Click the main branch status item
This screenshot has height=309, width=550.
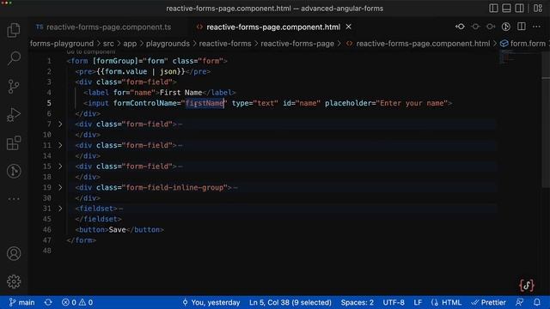click(x=21, y=302)
